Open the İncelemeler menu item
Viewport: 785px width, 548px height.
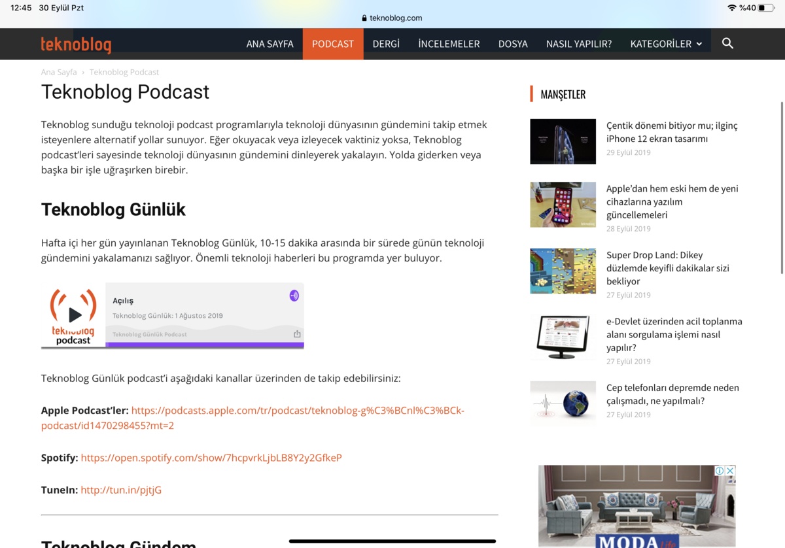coord(449,44)
